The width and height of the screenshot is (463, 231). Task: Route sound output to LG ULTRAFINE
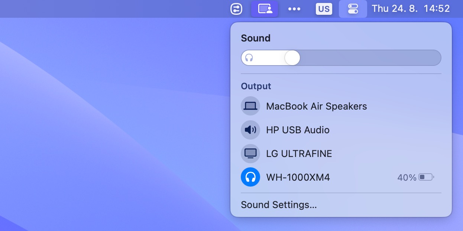click(x=299, y=153)
